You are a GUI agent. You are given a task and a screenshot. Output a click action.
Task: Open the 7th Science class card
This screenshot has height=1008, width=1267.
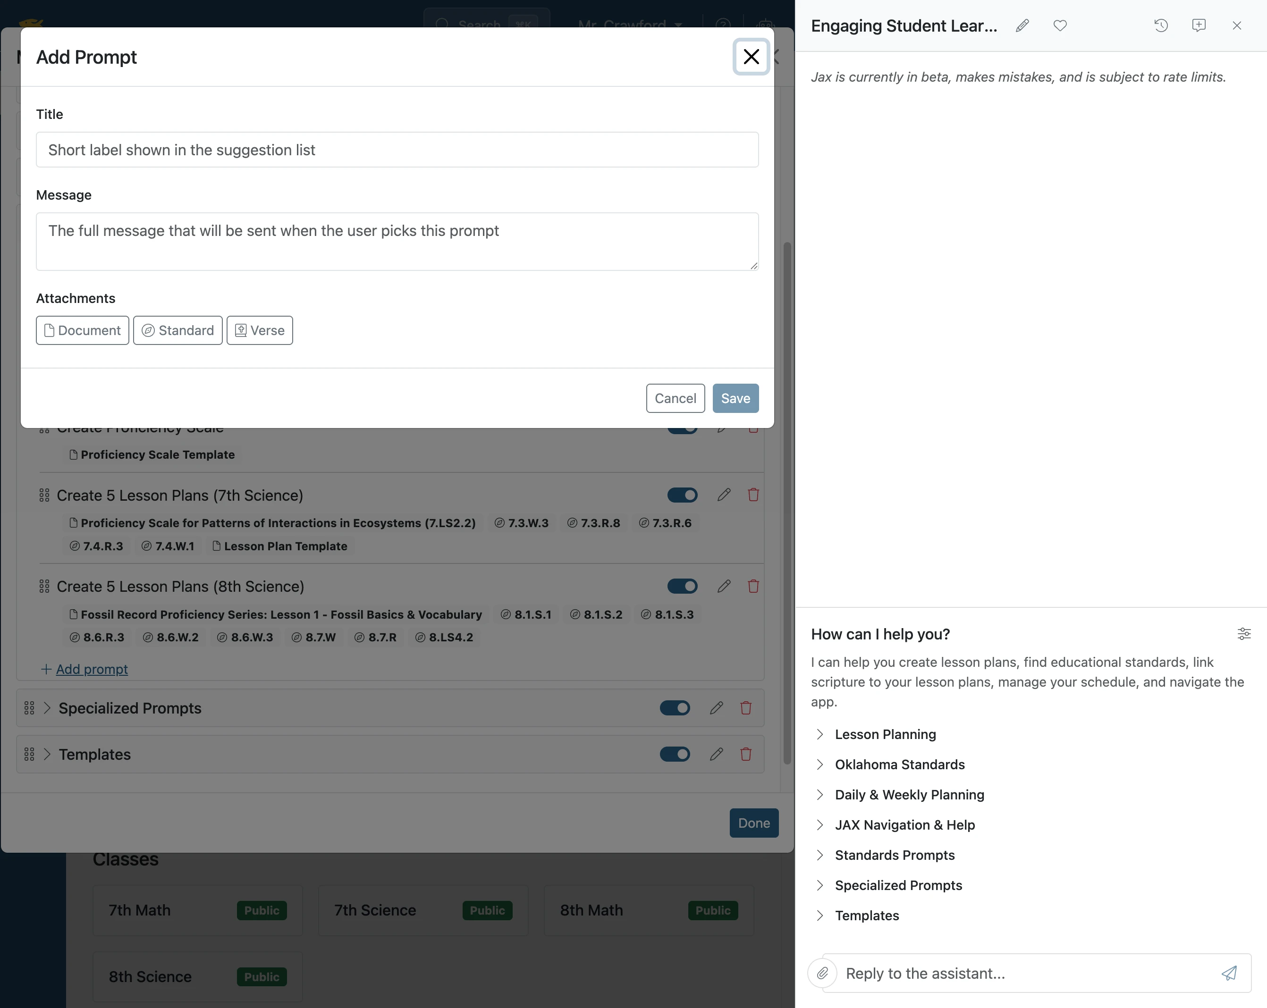click(x=423, y=910)
